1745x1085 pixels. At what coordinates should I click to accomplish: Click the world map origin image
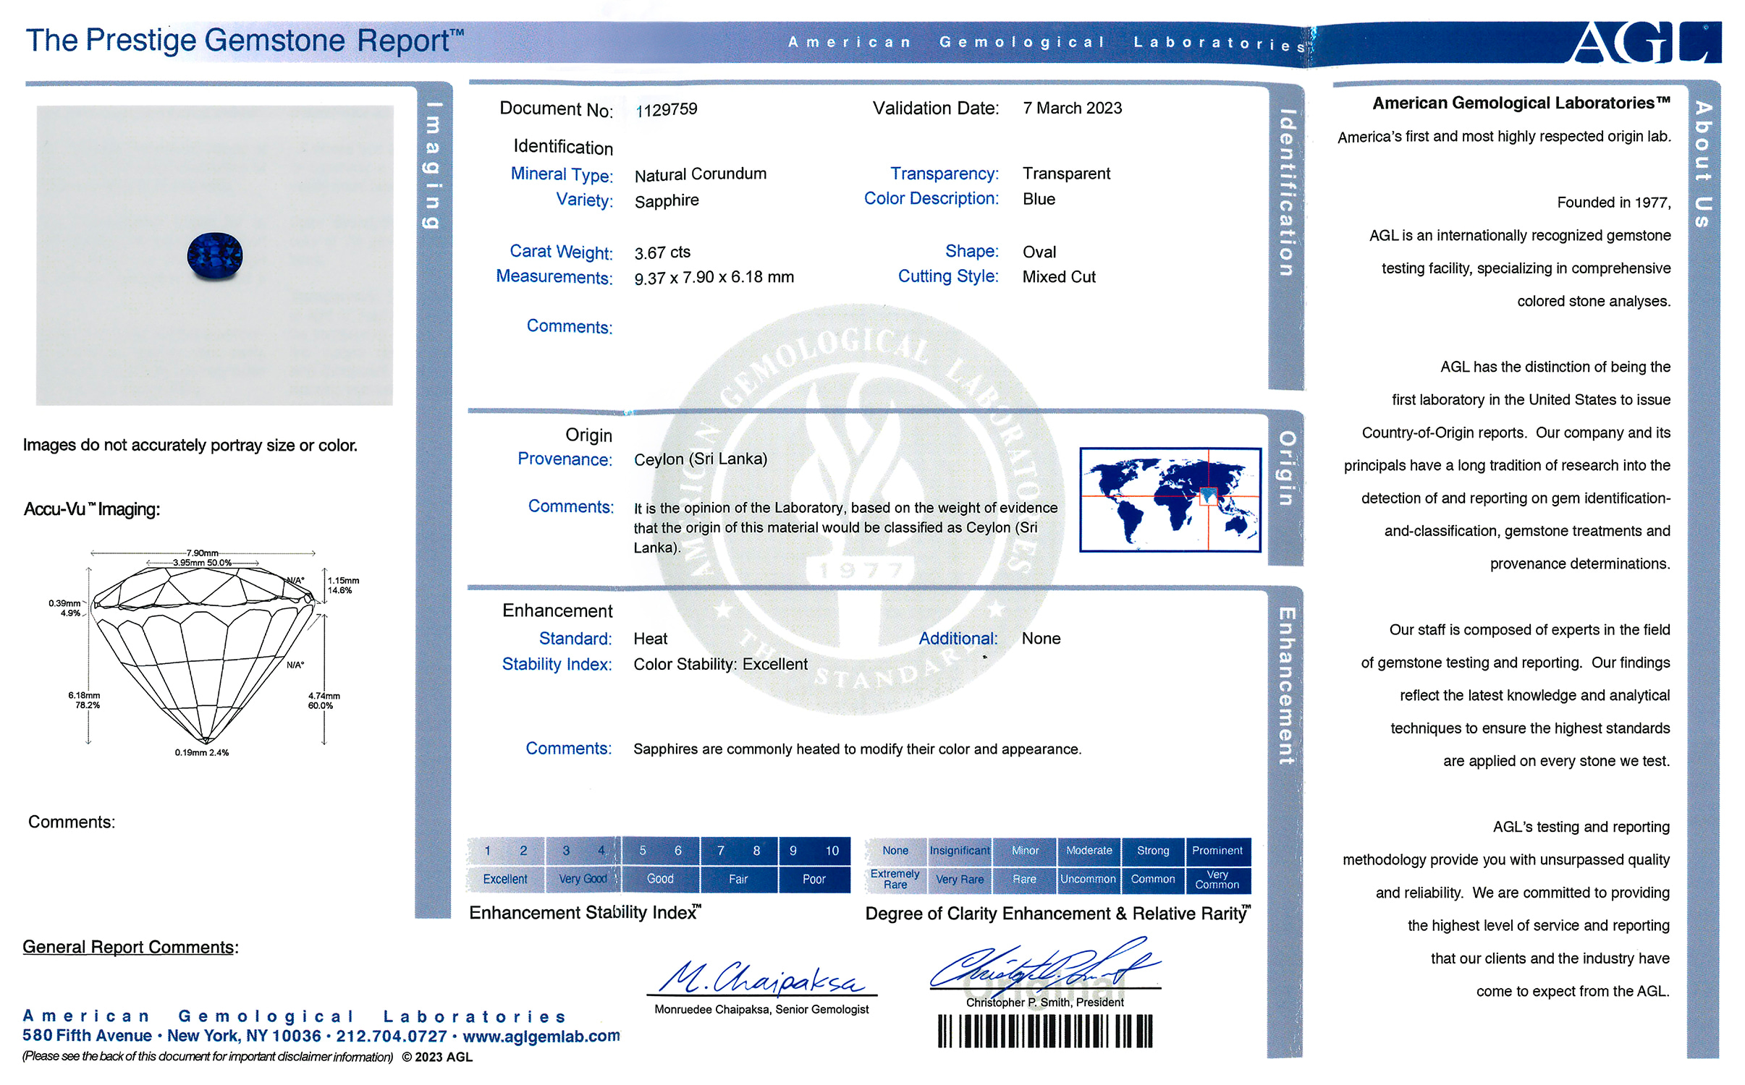pos(1170,500)
